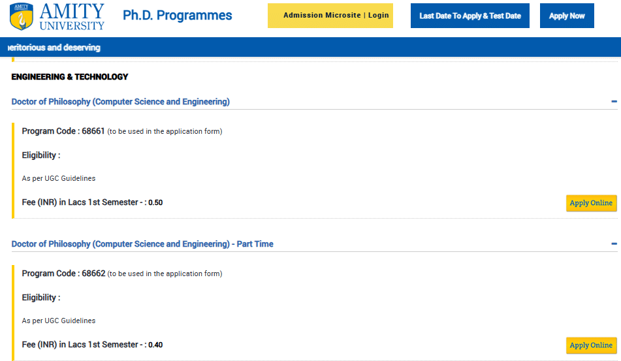Image resolution: width=621 pixels, height=361 pixels.
Task: Click the blue scrolling announcement banner
Action: click(x=310, y=48)
